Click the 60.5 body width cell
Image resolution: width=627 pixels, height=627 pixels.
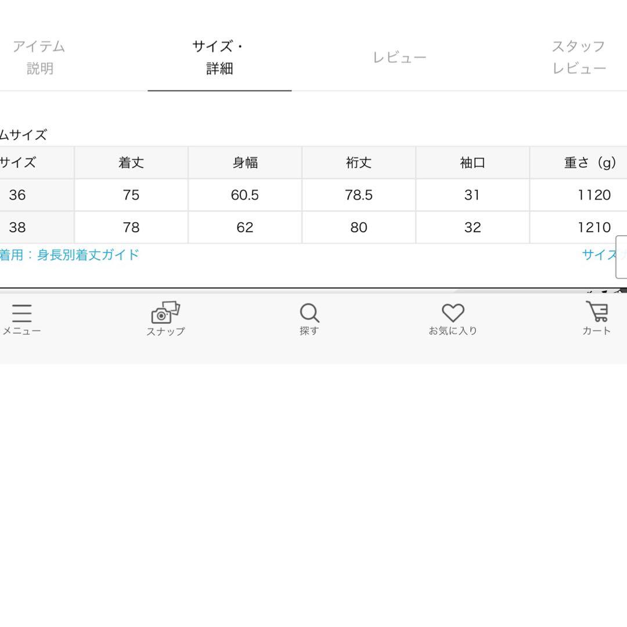[x=245, y=195]
